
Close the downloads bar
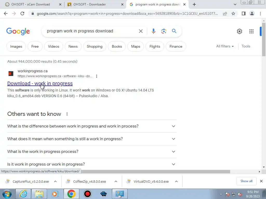pyautogui.click(x=261, y=181)
